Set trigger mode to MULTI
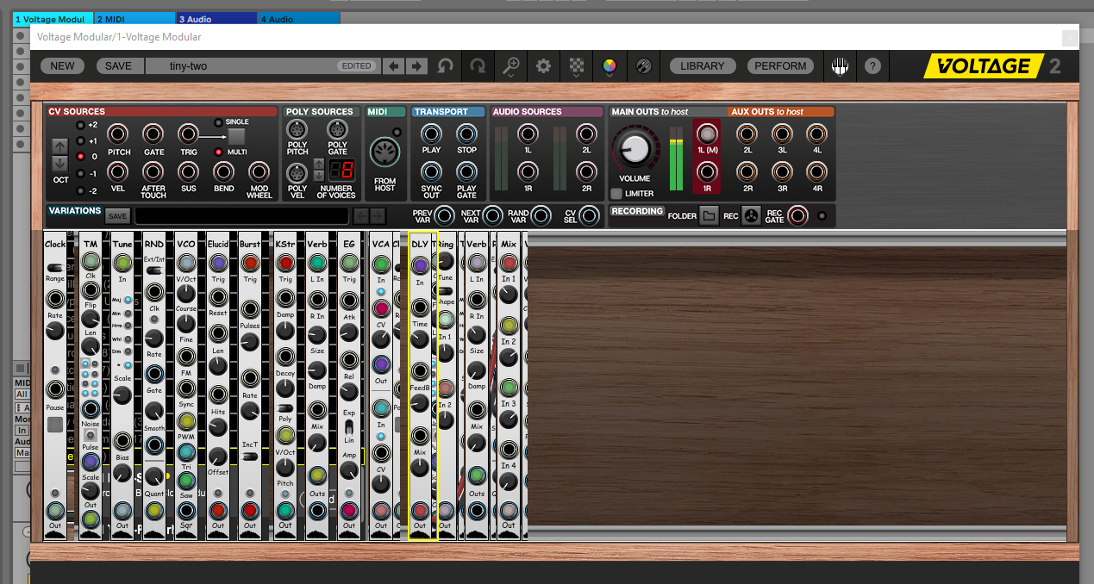 pos(218,152)
